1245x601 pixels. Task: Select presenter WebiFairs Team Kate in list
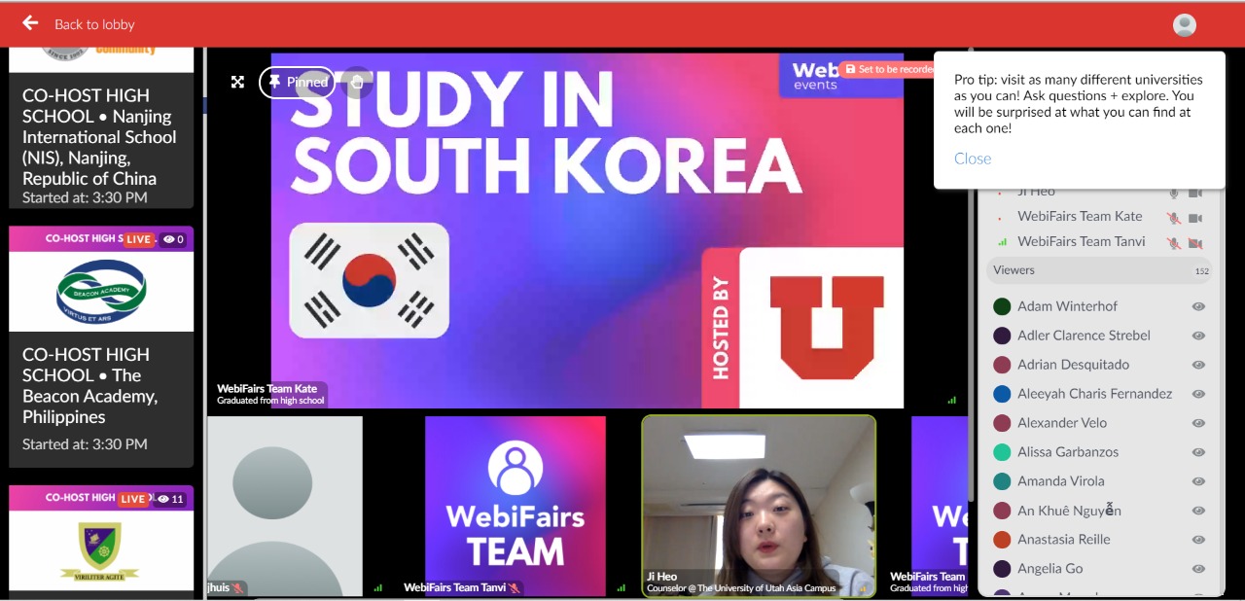click(x=1080, y=217)
